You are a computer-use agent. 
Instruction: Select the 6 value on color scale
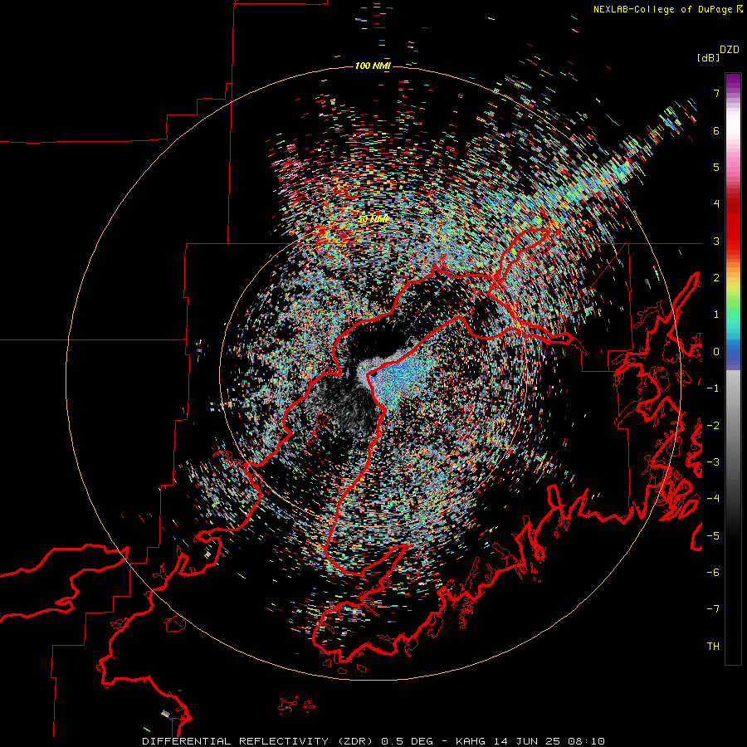(x=716, y=130)
